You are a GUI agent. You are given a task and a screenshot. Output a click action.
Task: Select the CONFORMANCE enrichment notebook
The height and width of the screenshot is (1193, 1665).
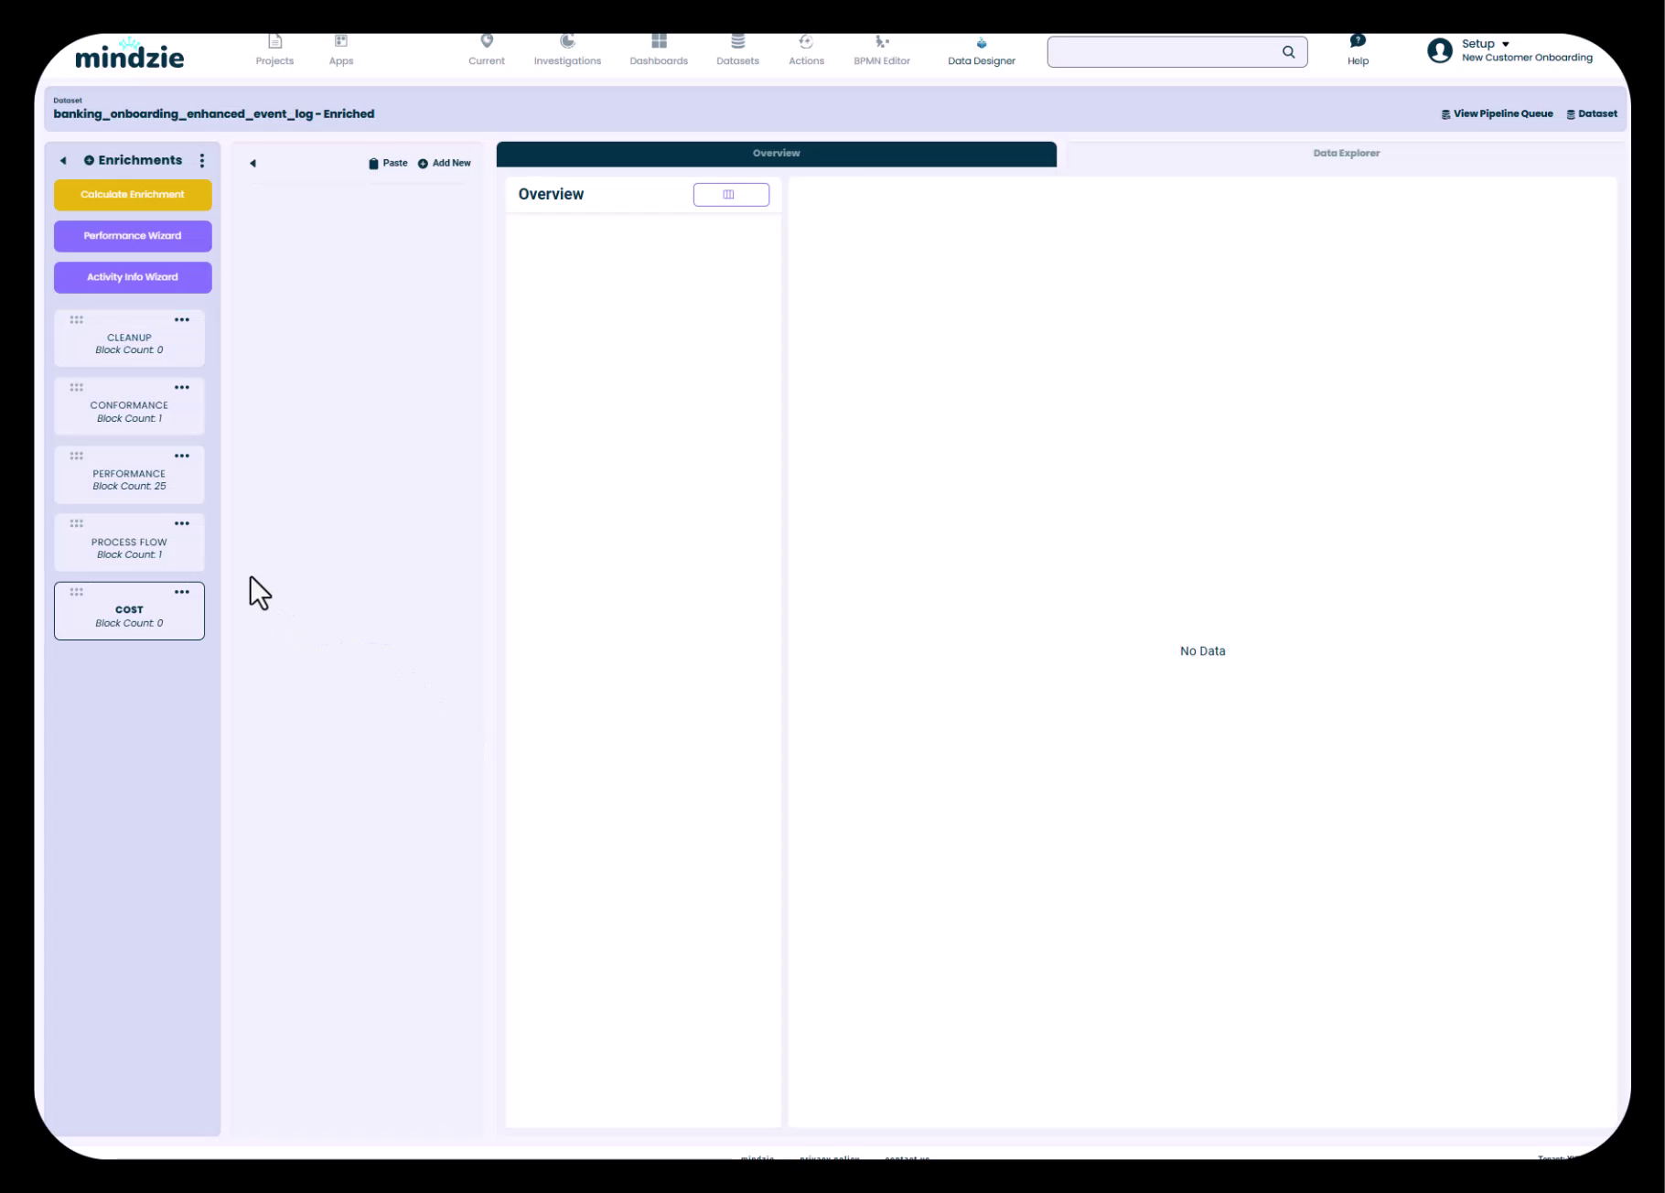click(x=129, y=411)
